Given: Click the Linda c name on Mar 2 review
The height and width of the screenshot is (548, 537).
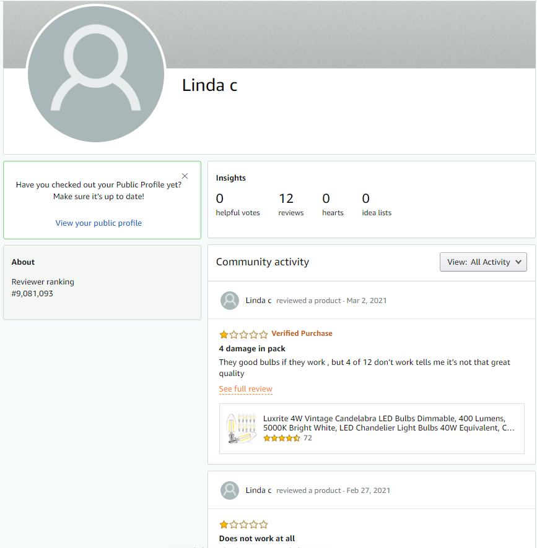Looking at the screenshot, I should click(x=258, y=301).
